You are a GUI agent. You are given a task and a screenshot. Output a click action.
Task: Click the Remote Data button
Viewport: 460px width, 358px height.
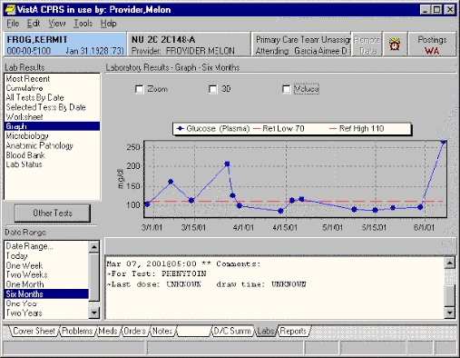(367, 45)
